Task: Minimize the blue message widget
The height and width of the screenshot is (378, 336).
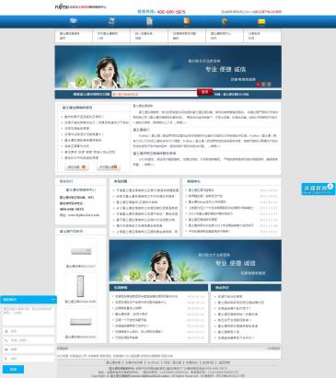Action: click(53, 299)
